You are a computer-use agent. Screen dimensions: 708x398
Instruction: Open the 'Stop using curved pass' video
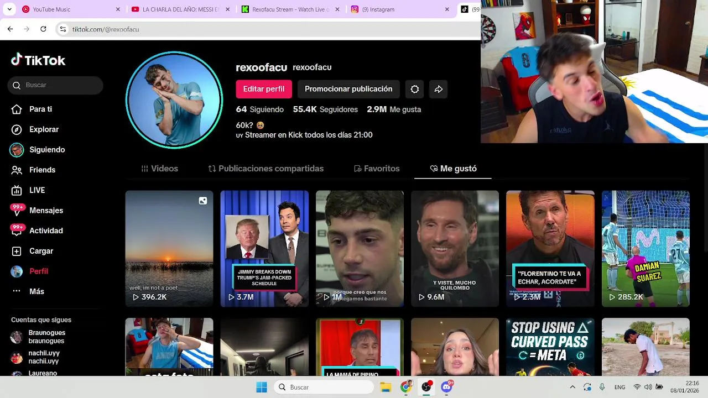point(550,347)
